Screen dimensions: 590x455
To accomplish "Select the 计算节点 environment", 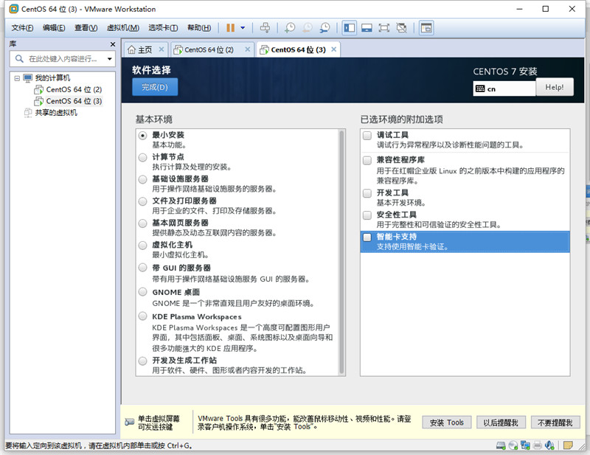I will (x=142, y=157).
